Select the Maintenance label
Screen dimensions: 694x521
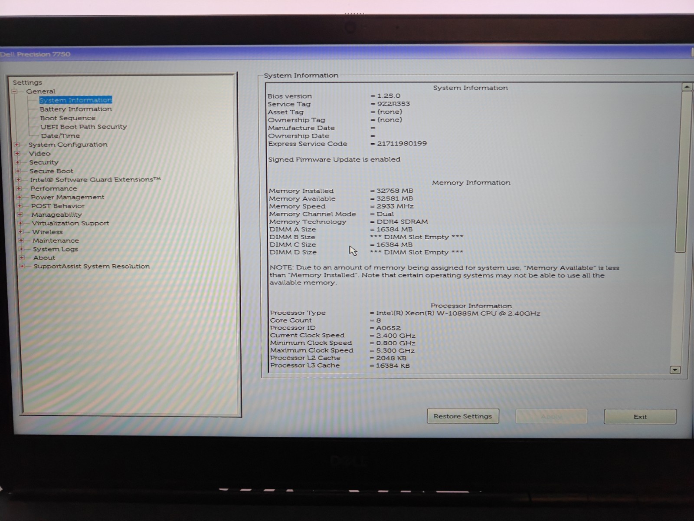[x=56, y=241]
